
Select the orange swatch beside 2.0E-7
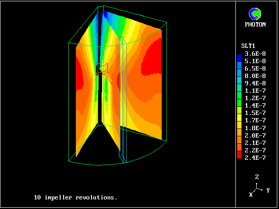239,135
